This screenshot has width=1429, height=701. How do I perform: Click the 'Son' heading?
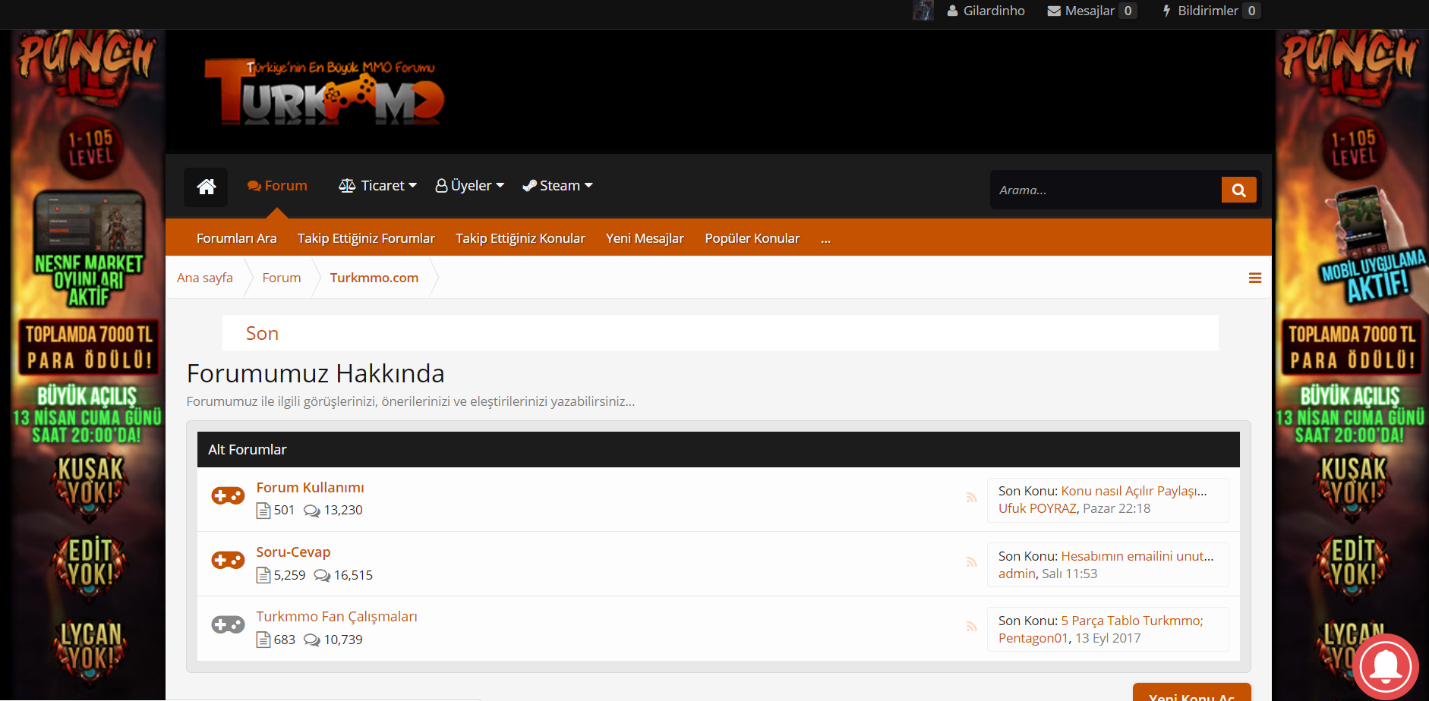262,334
